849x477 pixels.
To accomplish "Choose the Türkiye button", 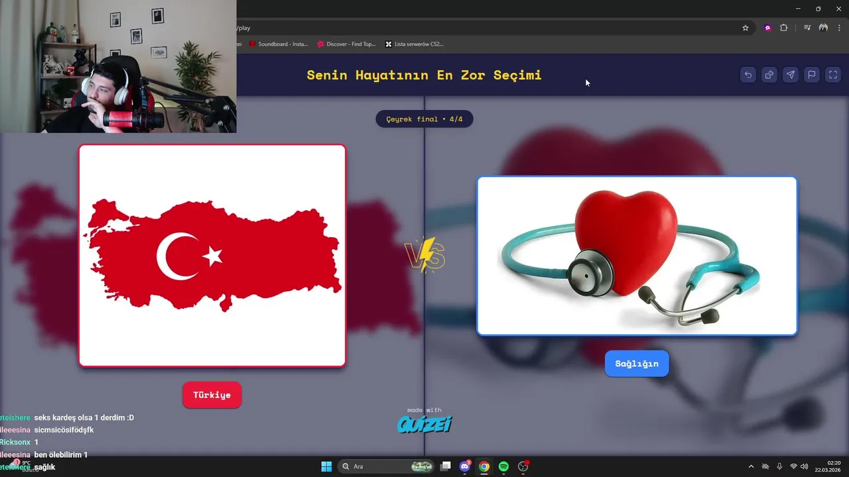I will point(212,395).
